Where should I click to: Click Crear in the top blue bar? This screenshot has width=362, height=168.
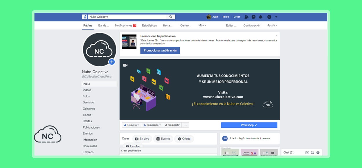click(237, 17)
